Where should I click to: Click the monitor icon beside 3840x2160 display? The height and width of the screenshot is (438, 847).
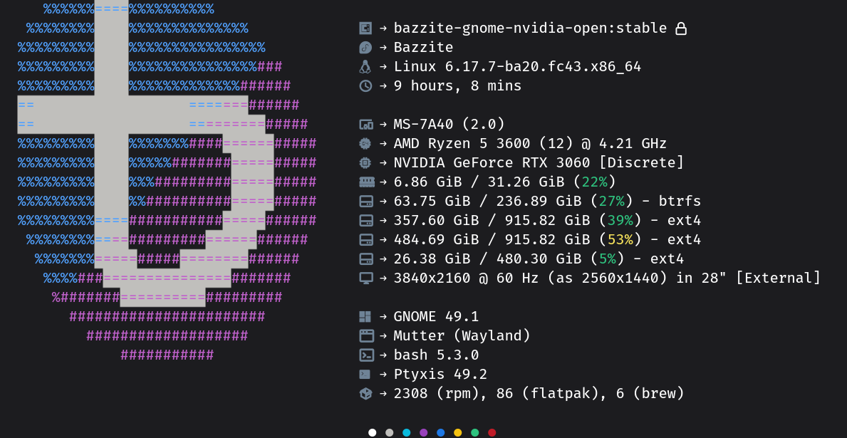[x=366, y=278]
